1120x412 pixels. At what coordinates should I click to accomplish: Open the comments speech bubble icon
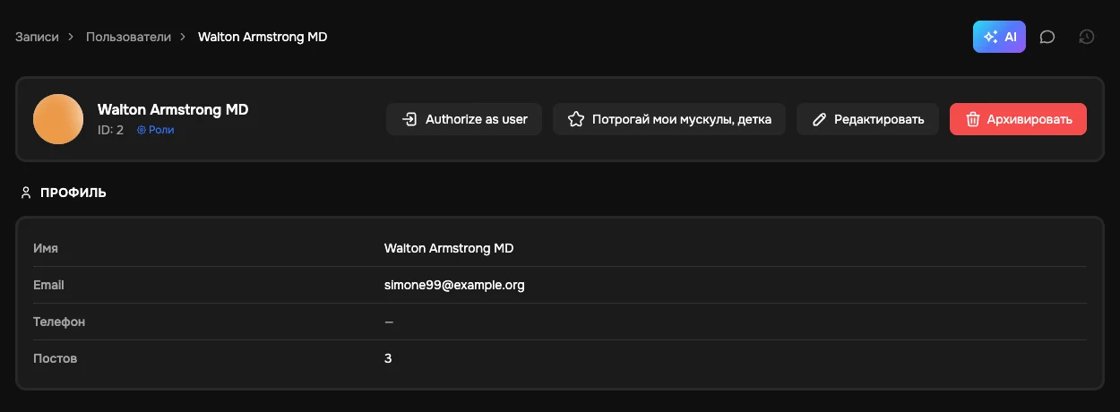pos(1047,37)
